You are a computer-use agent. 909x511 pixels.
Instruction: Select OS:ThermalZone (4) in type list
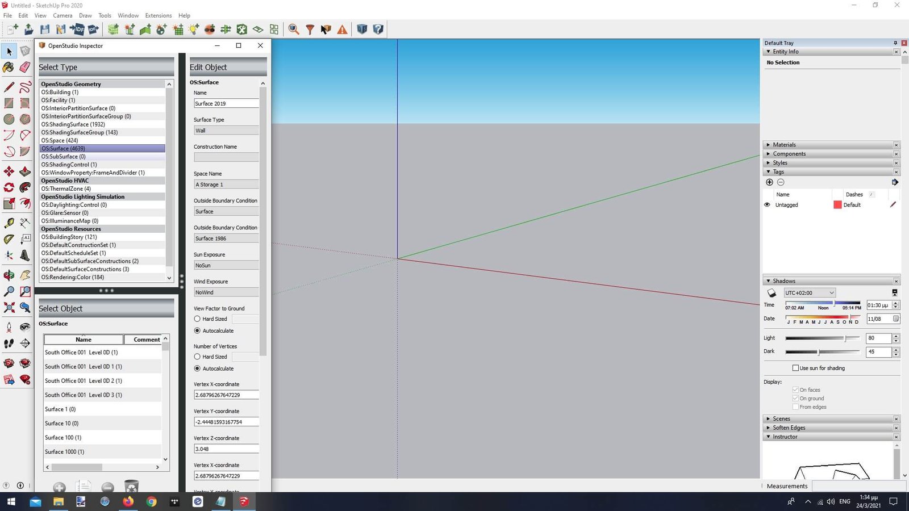pos(103,189)
